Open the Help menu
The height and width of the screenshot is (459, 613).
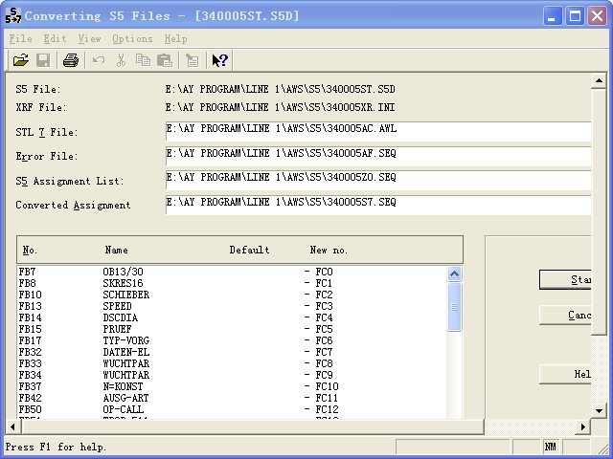(175, 38)
